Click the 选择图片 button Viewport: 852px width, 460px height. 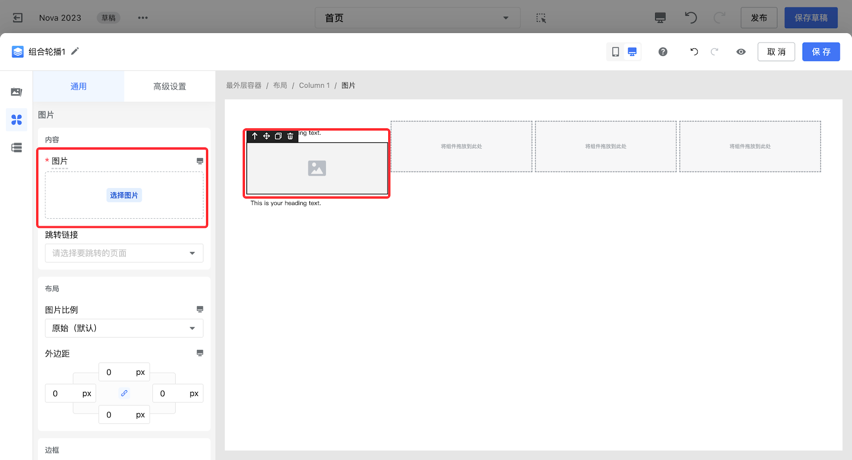[x=124, y=195]
